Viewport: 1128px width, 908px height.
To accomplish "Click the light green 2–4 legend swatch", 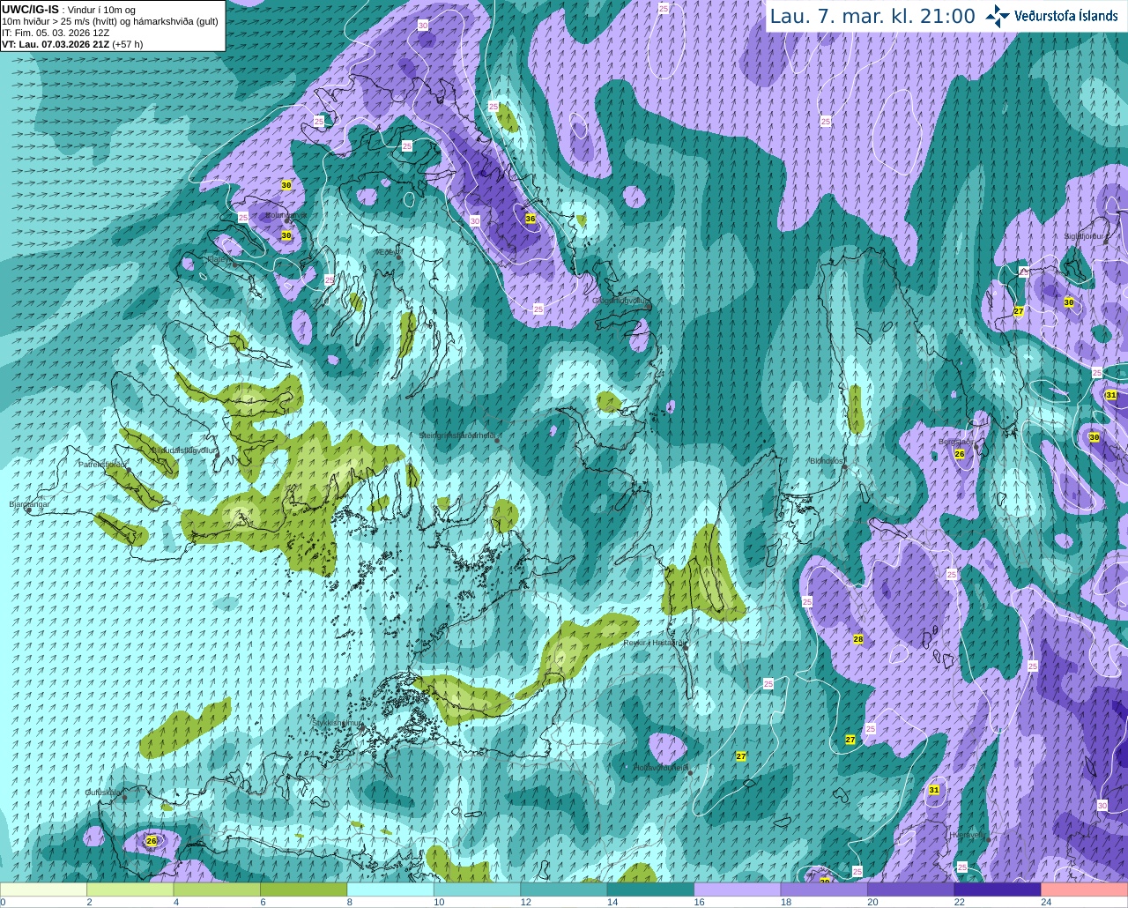I will pyautogui.click(x=130, y=889).
